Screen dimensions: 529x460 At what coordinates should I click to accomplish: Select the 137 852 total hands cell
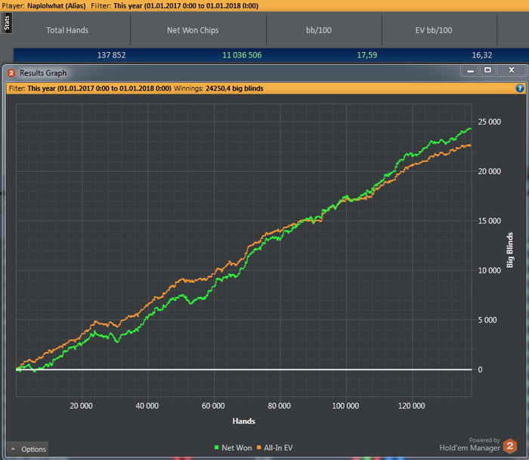coord(111,55)
